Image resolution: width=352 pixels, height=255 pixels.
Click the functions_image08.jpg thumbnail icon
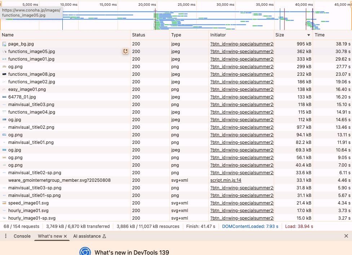pos(4,74)
